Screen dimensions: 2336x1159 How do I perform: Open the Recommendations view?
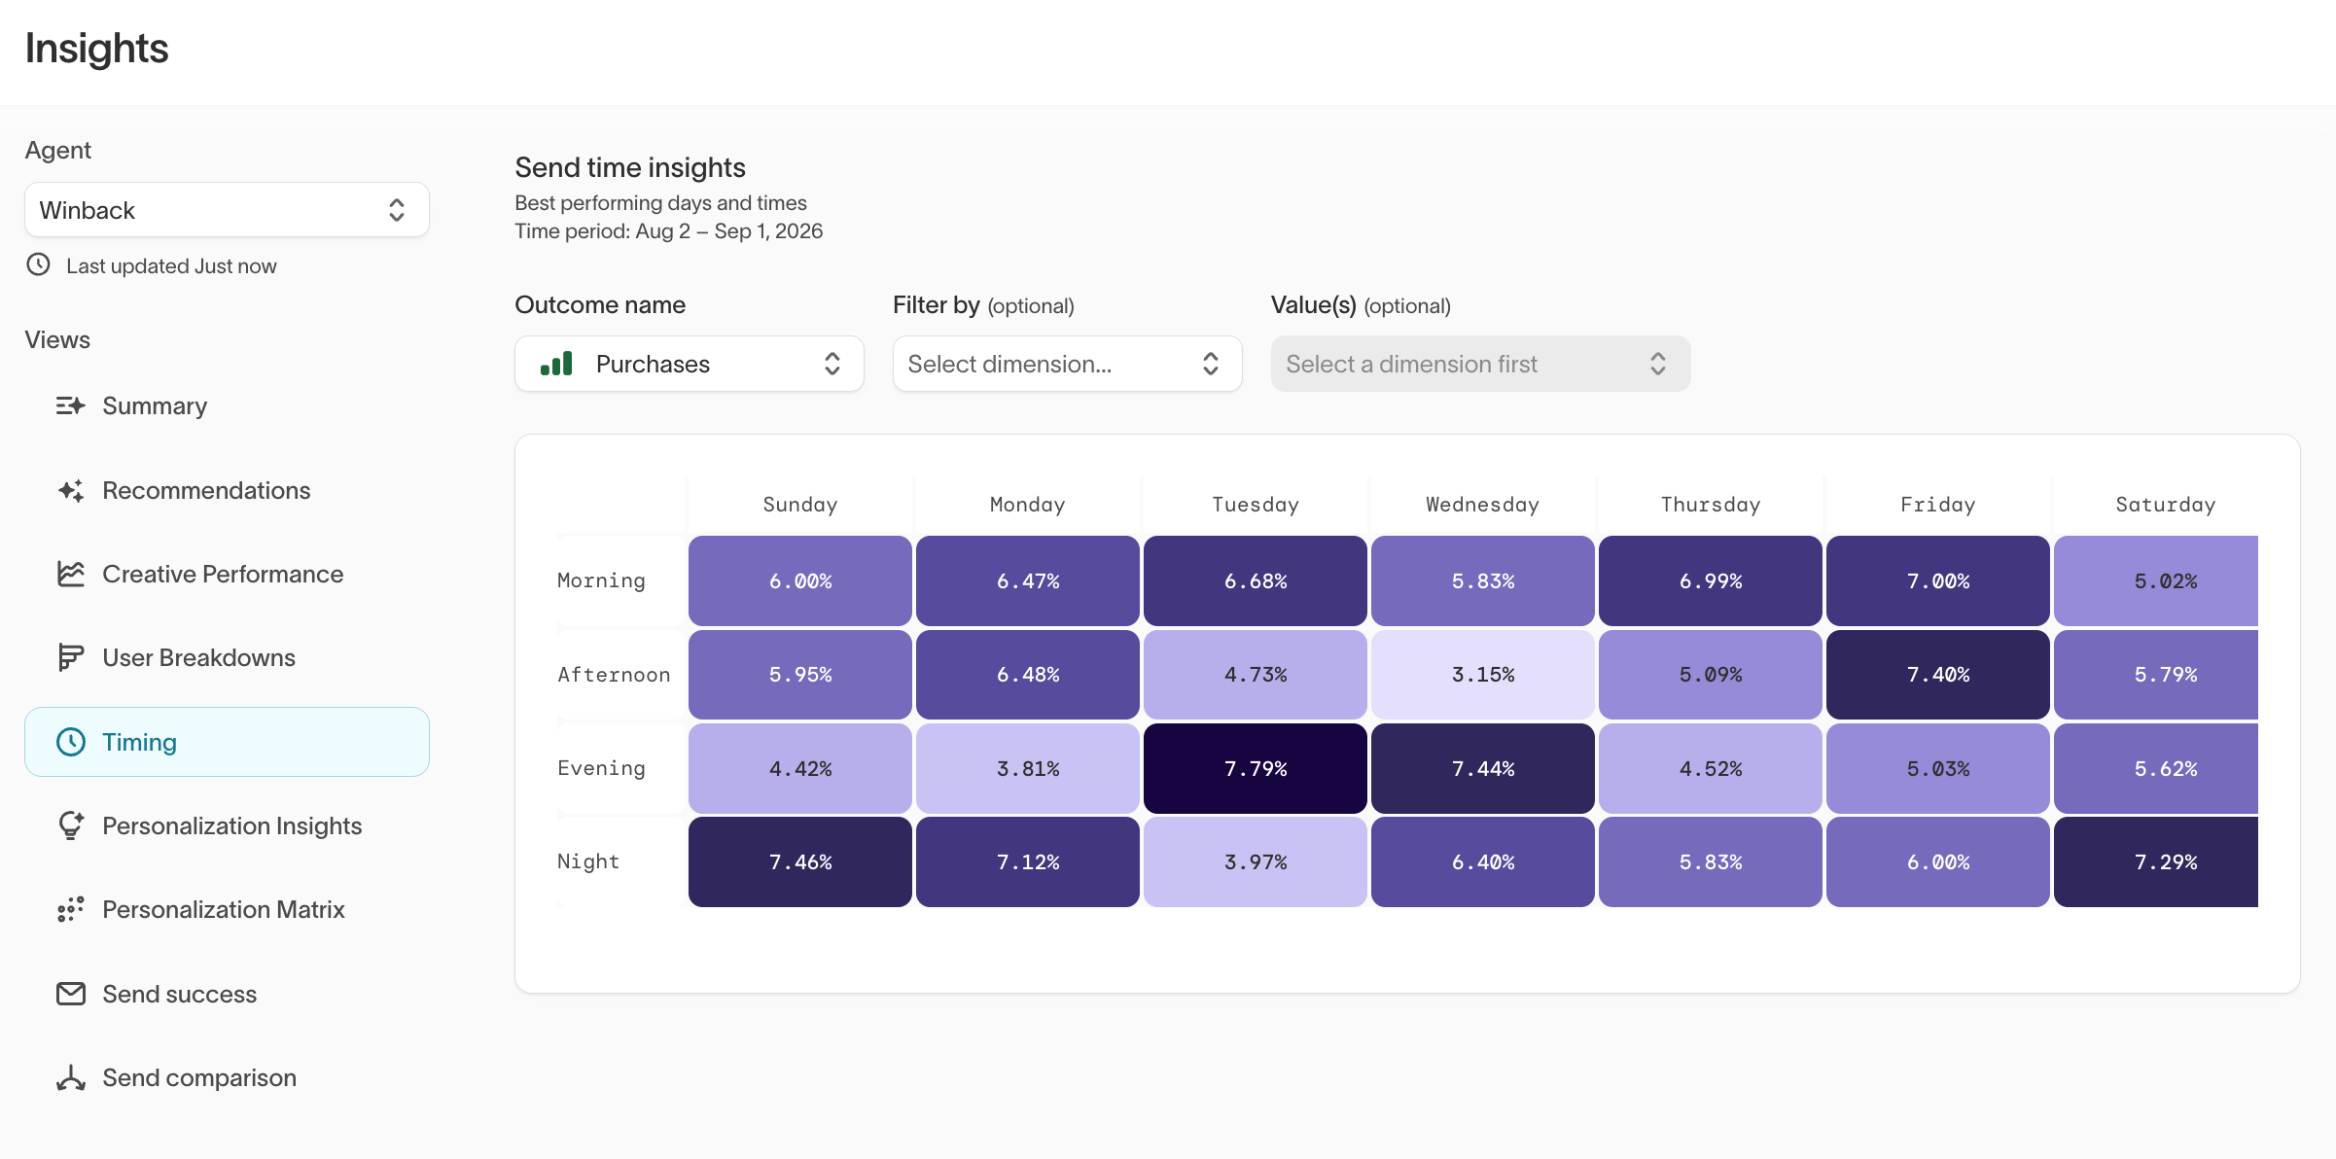[227, 490]
